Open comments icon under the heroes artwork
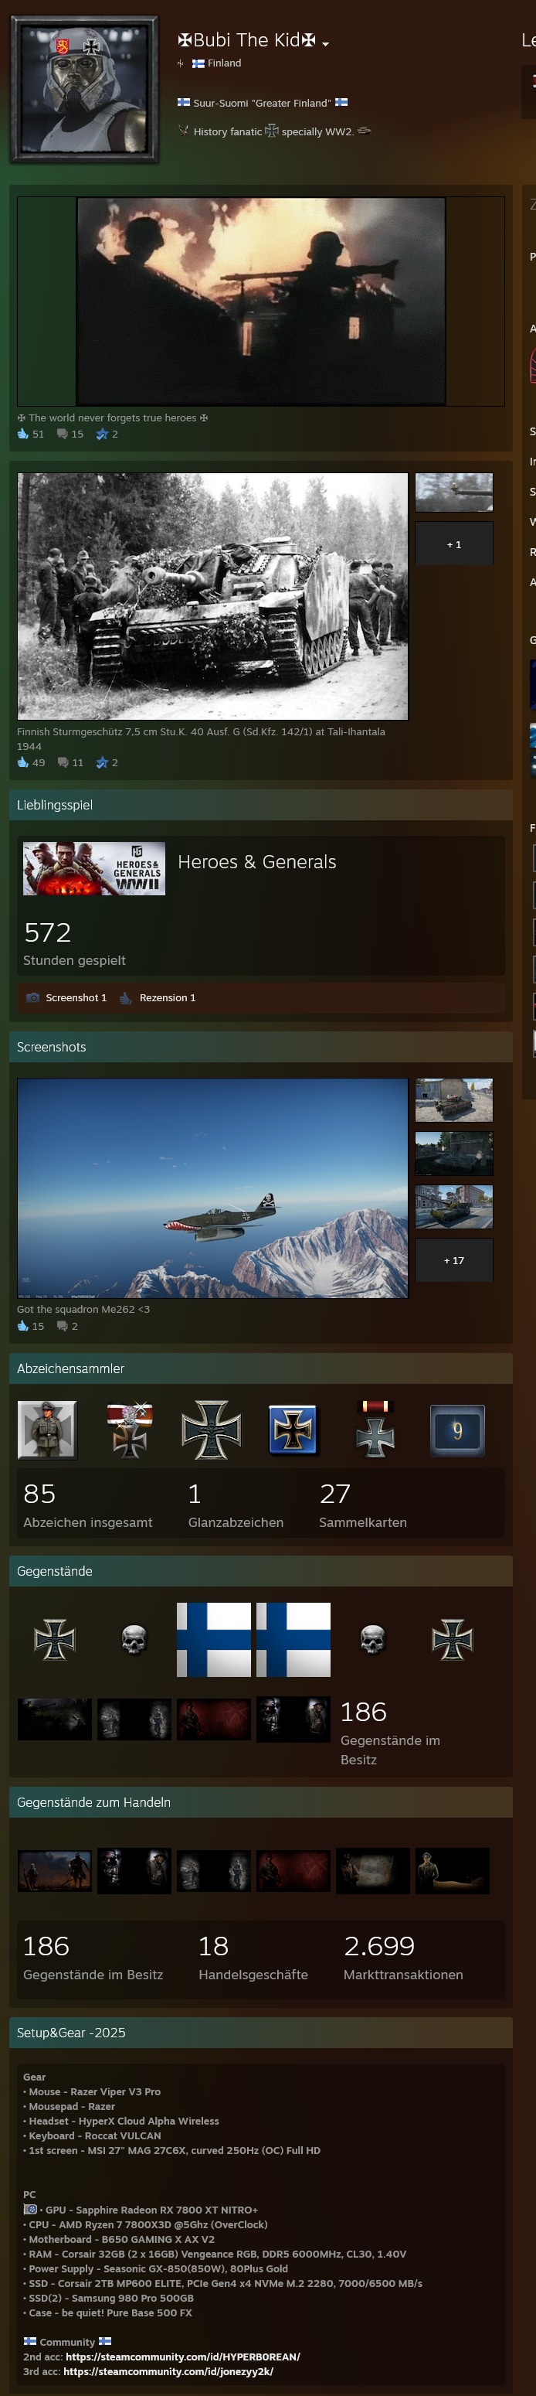Viewport: 536px width, 2396px height. pos(63,435)
